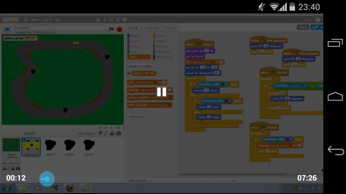Paint new backdrop brush icon
Viewport: 346px width, 194px height.
click(9, 169)
